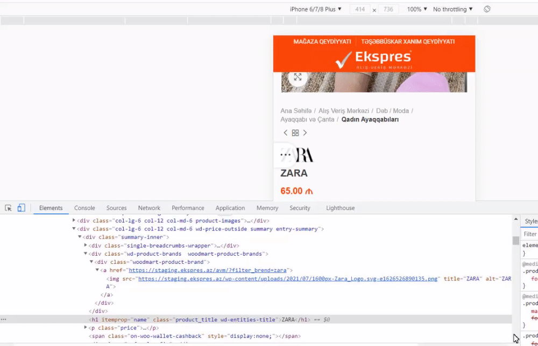
Task: Open the Dəb / Moda breadcrumb link
Action: [393, 111]
